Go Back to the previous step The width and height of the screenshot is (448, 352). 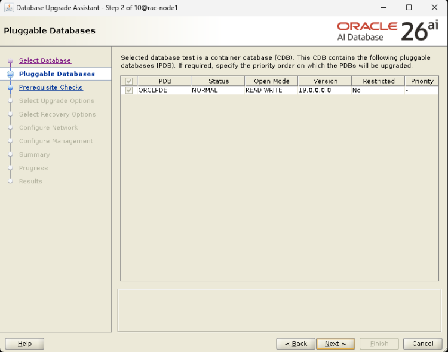pyautogui.click(x=296, y=344)
